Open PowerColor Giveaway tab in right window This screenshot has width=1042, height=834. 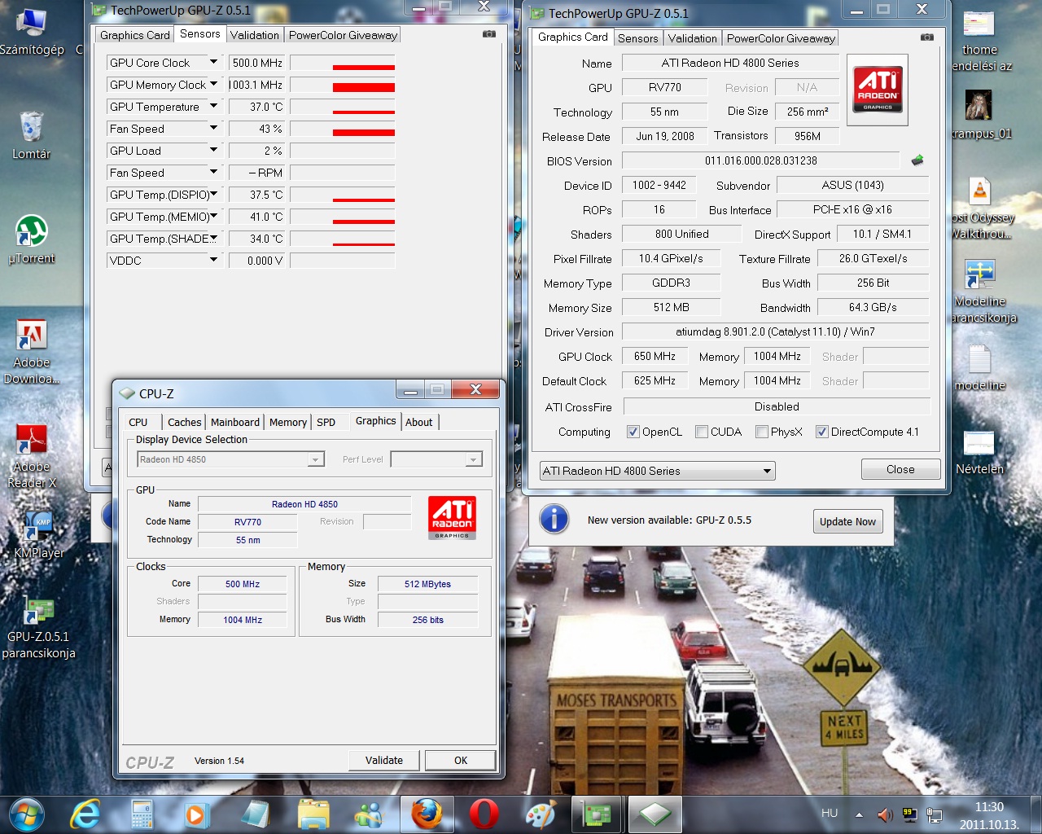(x=781, y=38)
